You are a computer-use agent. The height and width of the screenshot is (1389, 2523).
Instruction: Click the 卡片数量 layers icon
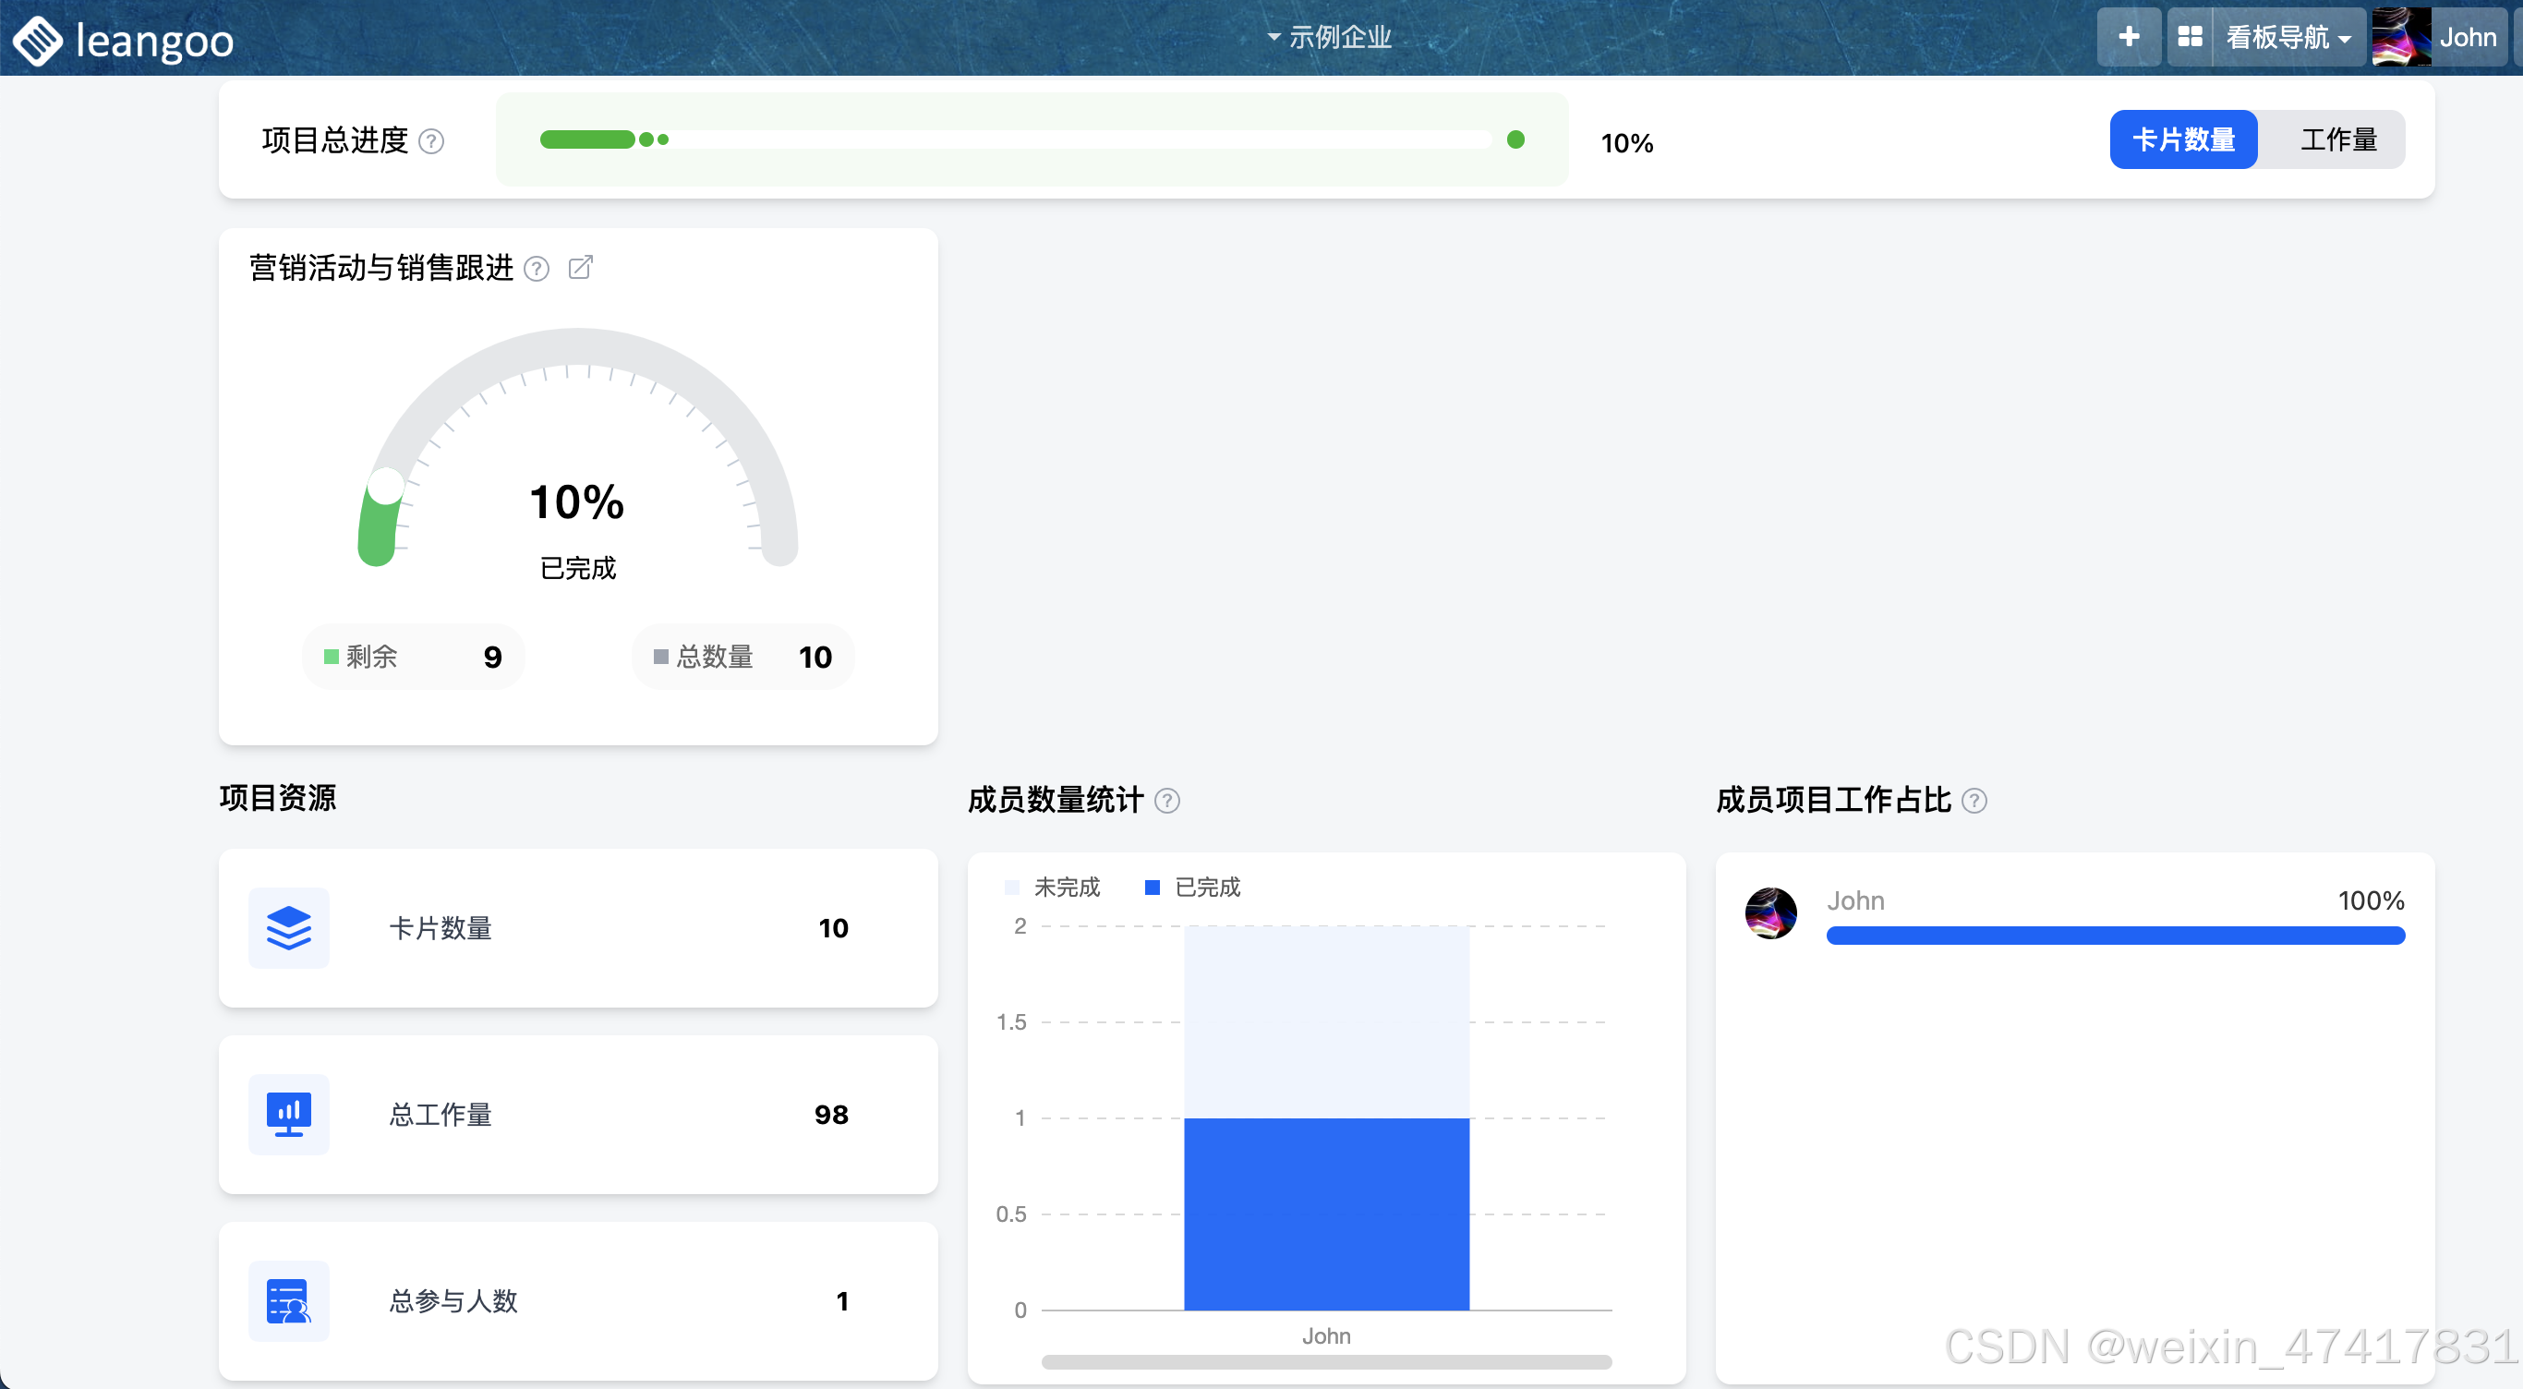point(289,926)
